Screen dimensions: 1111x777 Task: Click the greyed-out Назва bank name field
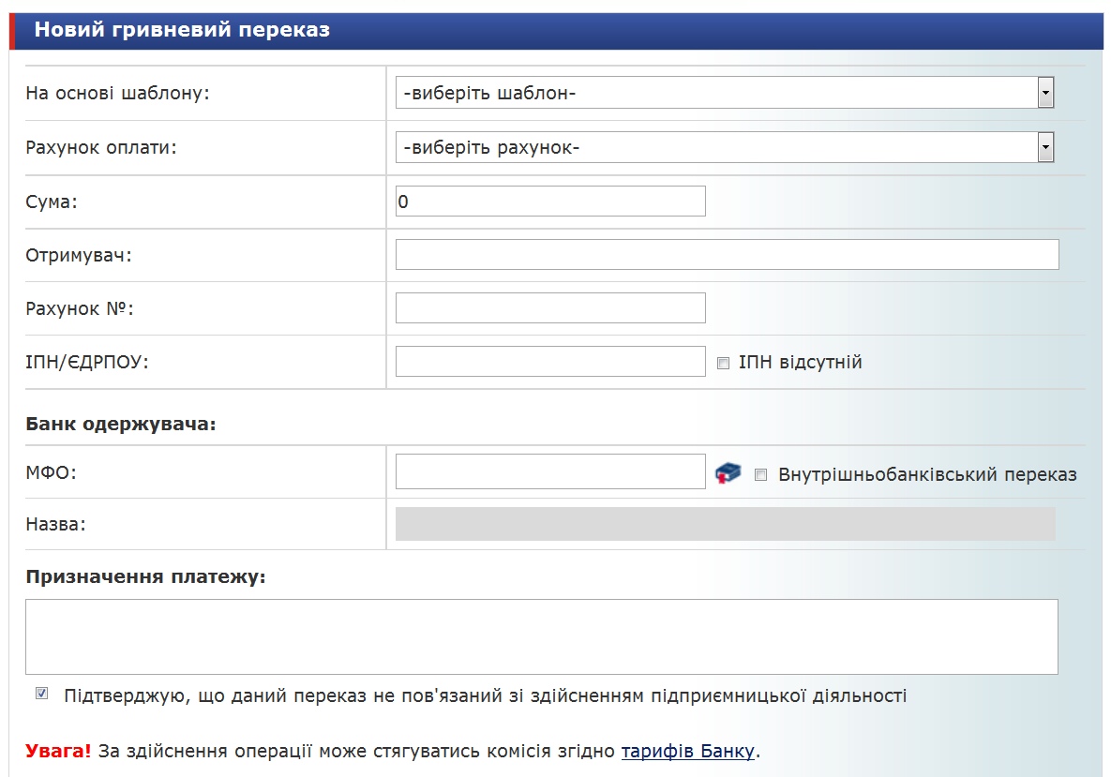[x=726, y=524]
